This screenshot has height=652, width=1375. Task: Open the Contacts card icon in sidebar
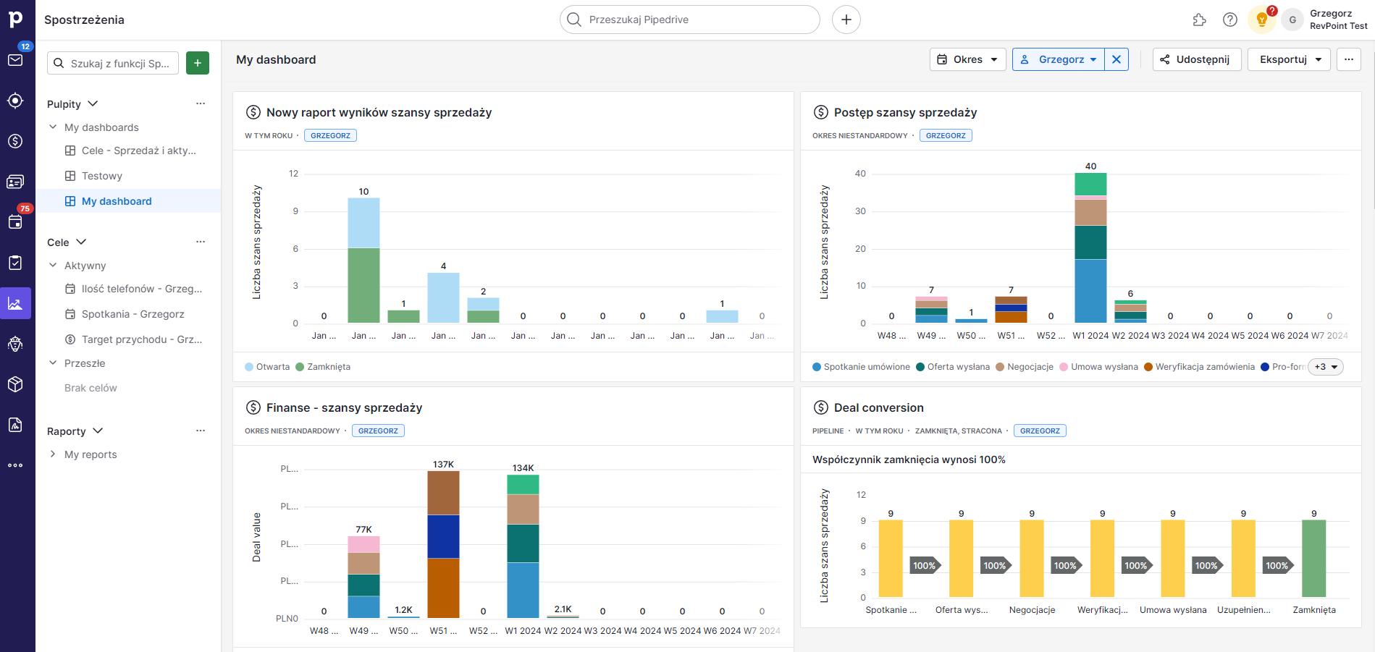tap(15, 182)
